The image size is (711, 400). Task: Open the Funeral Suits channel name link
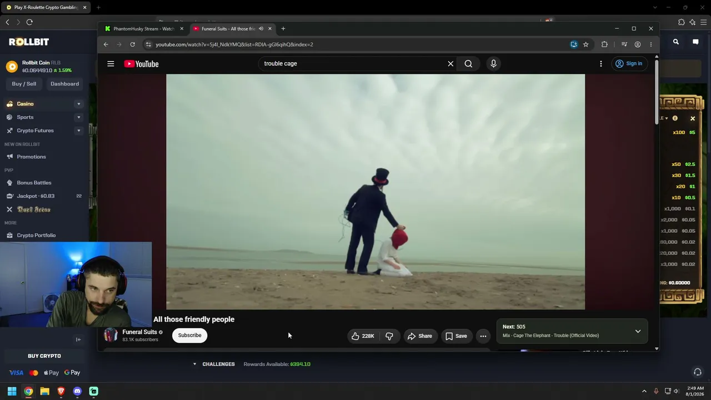pyautogui.click(x=139, y=332)
